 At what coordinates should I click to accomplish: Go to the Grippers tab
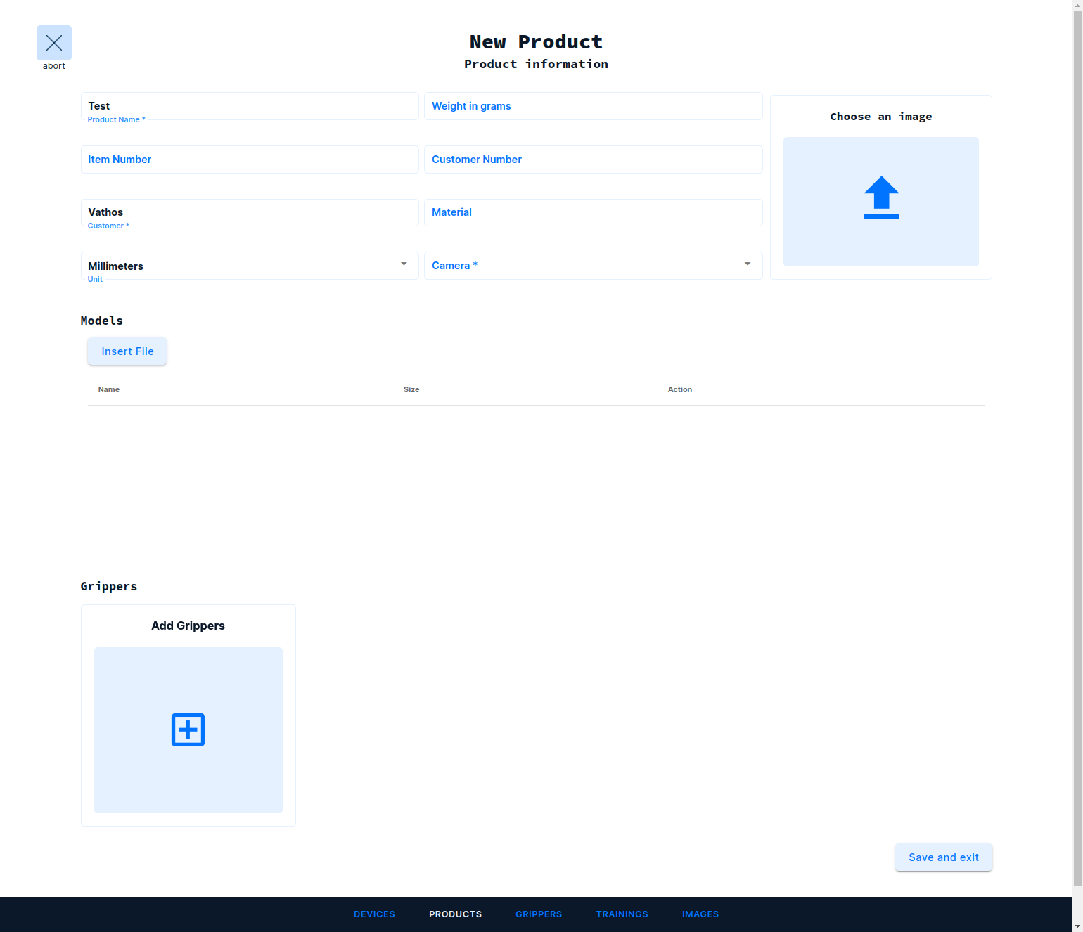pos(539,914)
